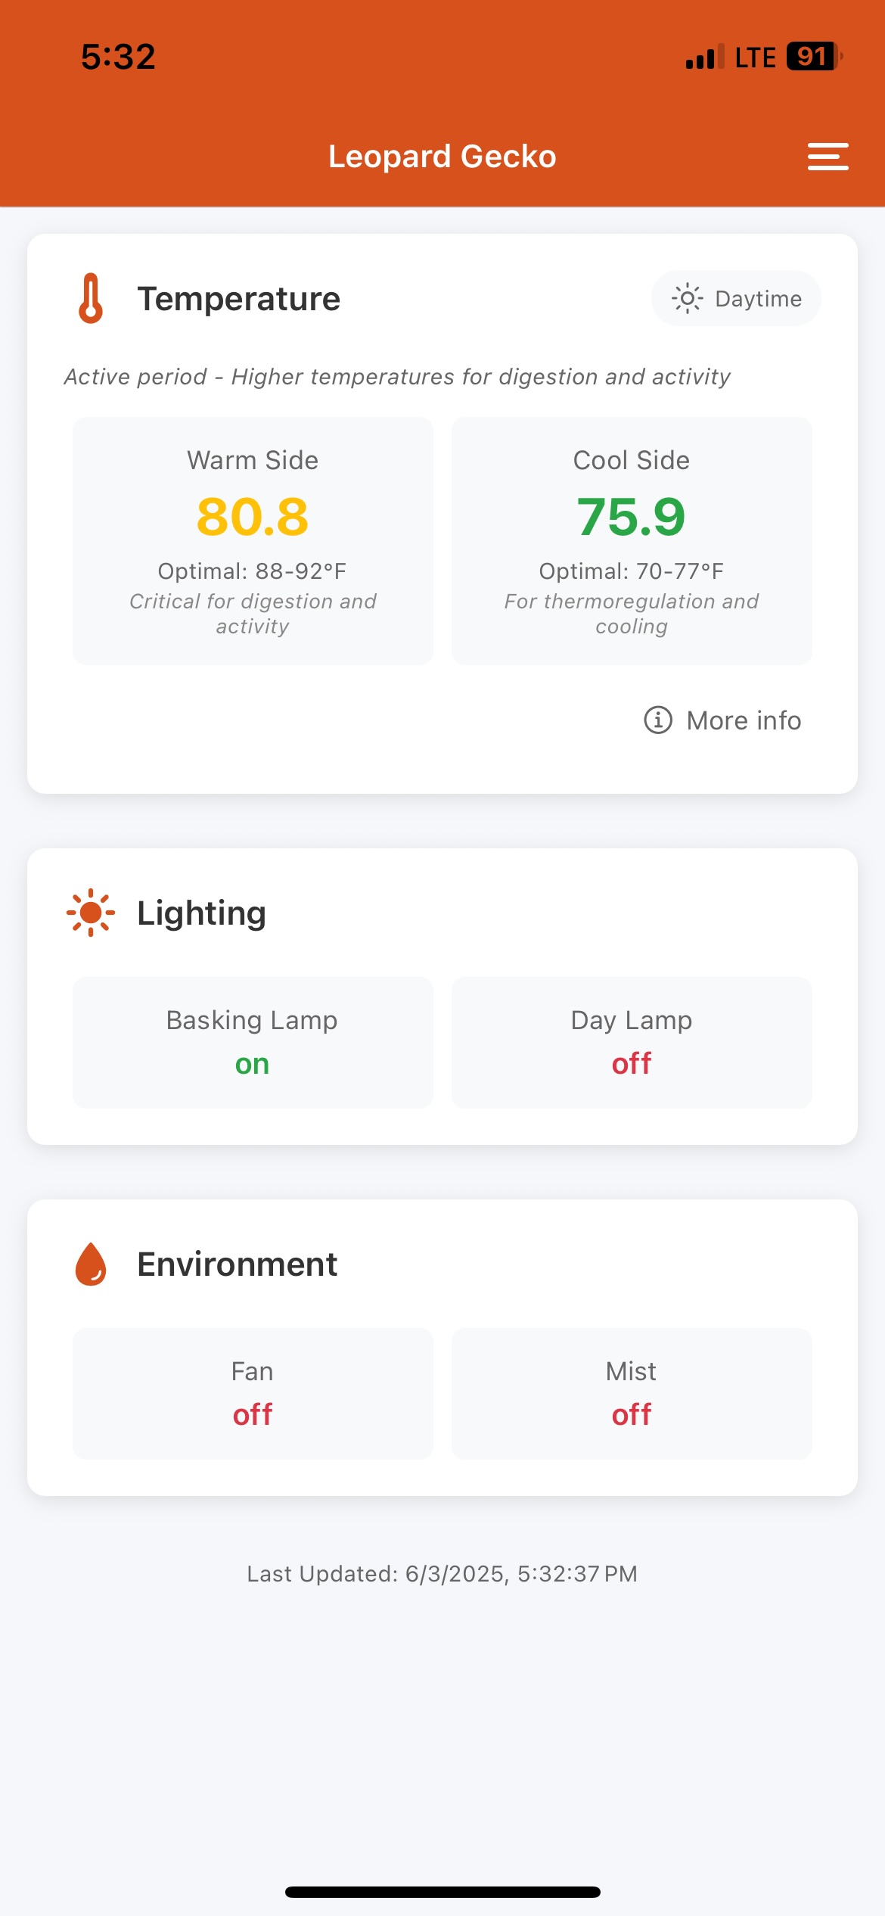Toggle the Fan off status
This screenshot has height=1916, width=885.
pyautogui.click(x=252, y=1414)
